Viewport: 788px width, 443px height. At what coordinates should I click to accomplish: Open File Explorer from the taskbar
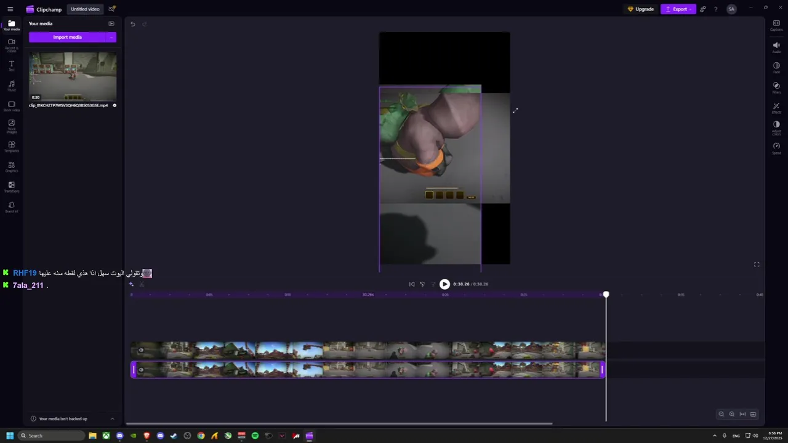click(92, 436)
